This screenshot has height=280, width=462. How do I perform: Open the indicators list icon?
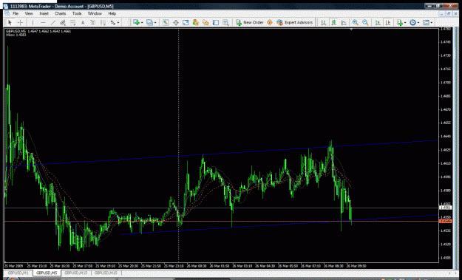[399, 22]
